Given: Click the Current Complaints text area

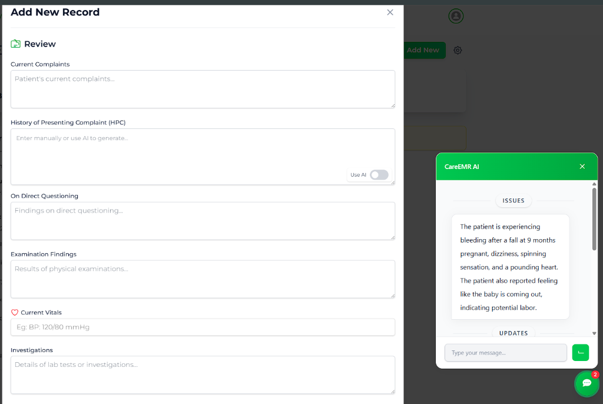Looking at the screenshot, I should click(203, 88).
